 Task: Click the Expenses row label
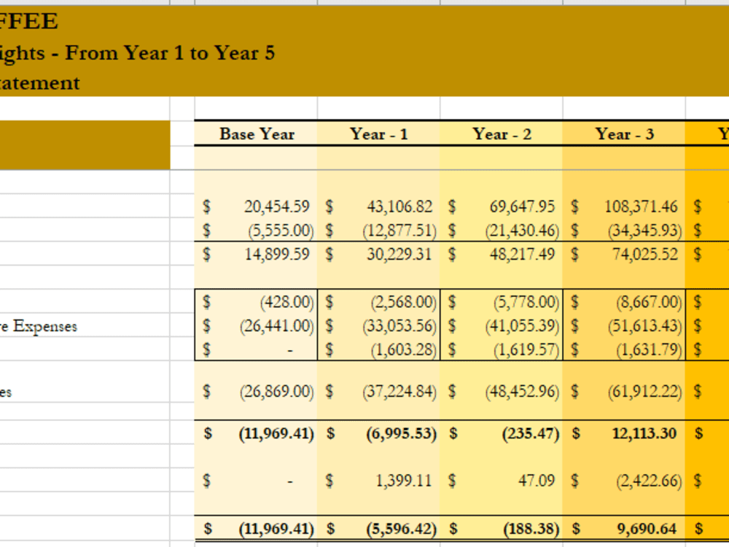[x=39, y=326]
